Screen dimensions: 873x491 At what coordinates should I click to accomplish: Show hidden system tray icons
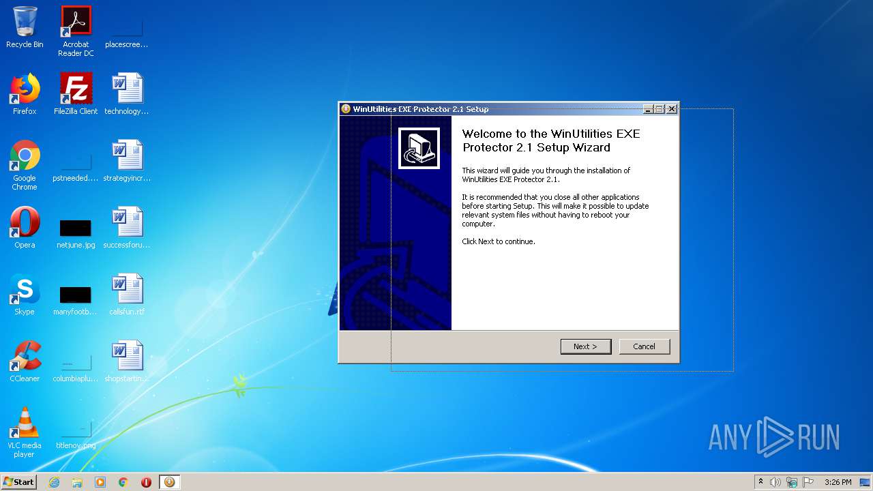coord(760,482)
